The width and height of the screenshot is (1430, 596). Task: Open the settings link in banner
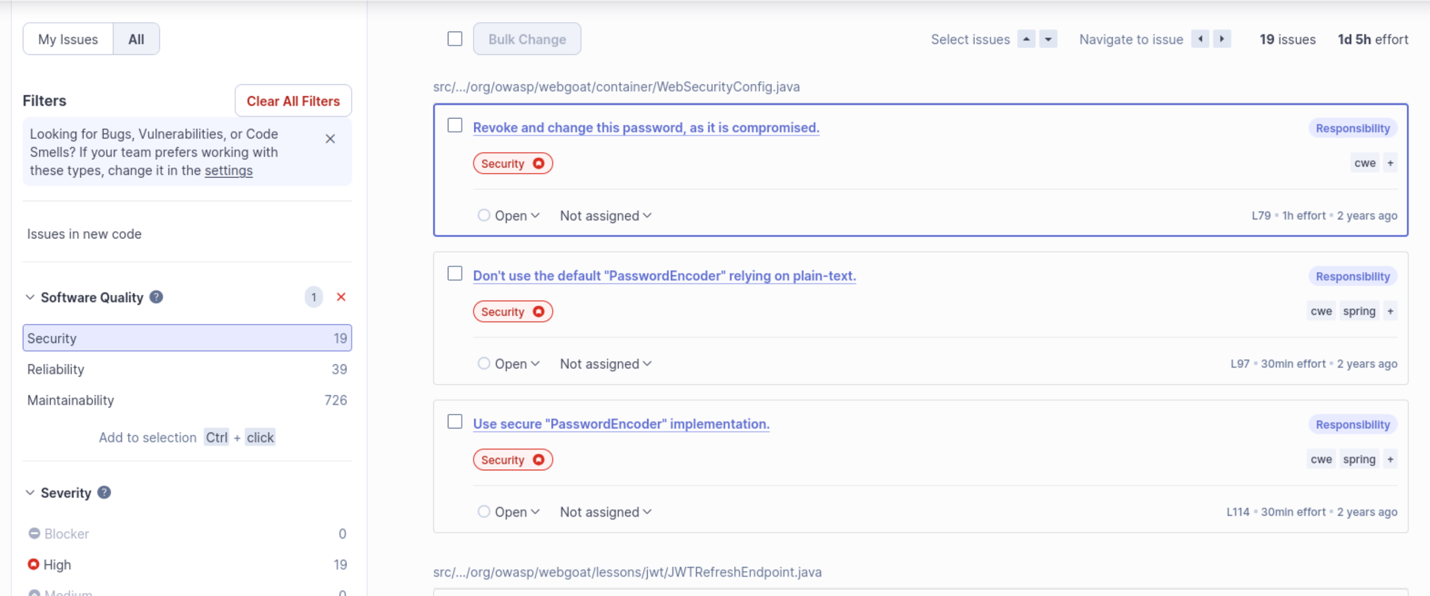coord(229,170)
